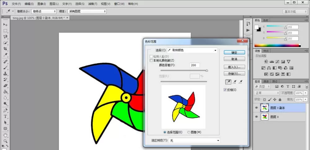Viewport: 310px width, 150px height.
Task: Add a Levels adjustment
Action: [272, 62]
